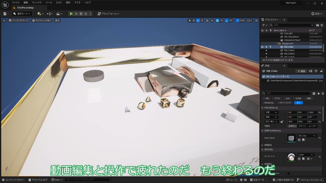
Task: Toggle scale snapping in viewport
Action: click(x=237, y=21)
